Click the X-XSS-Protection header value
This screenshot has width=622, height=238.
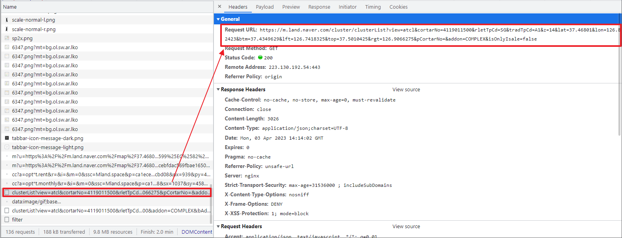click(290, 214)
